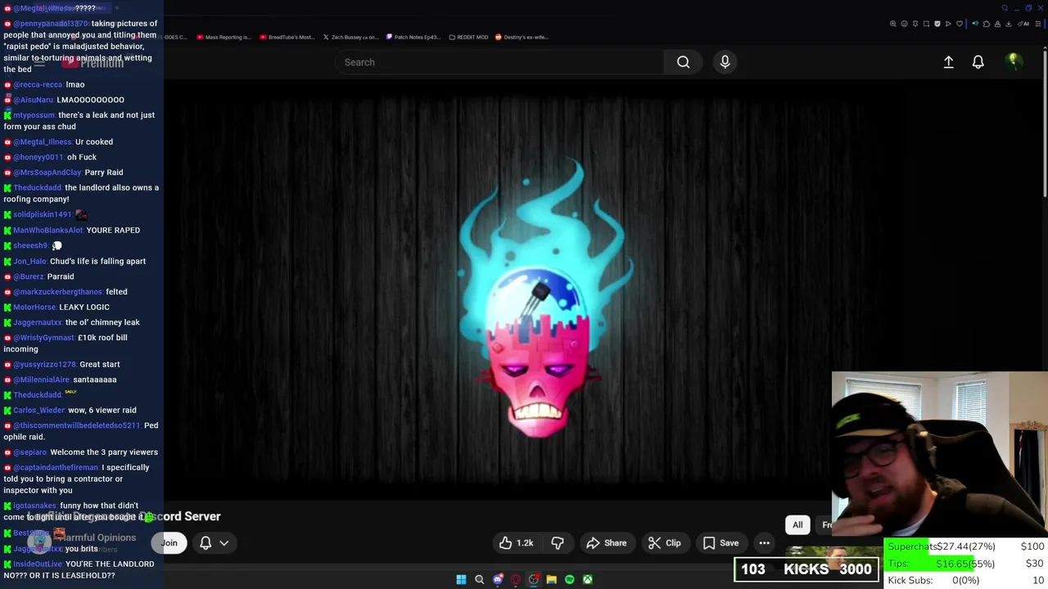1048x589 pixels.
Task: Open the browser AI assistant icon
Action: (x=1023, y=24)
